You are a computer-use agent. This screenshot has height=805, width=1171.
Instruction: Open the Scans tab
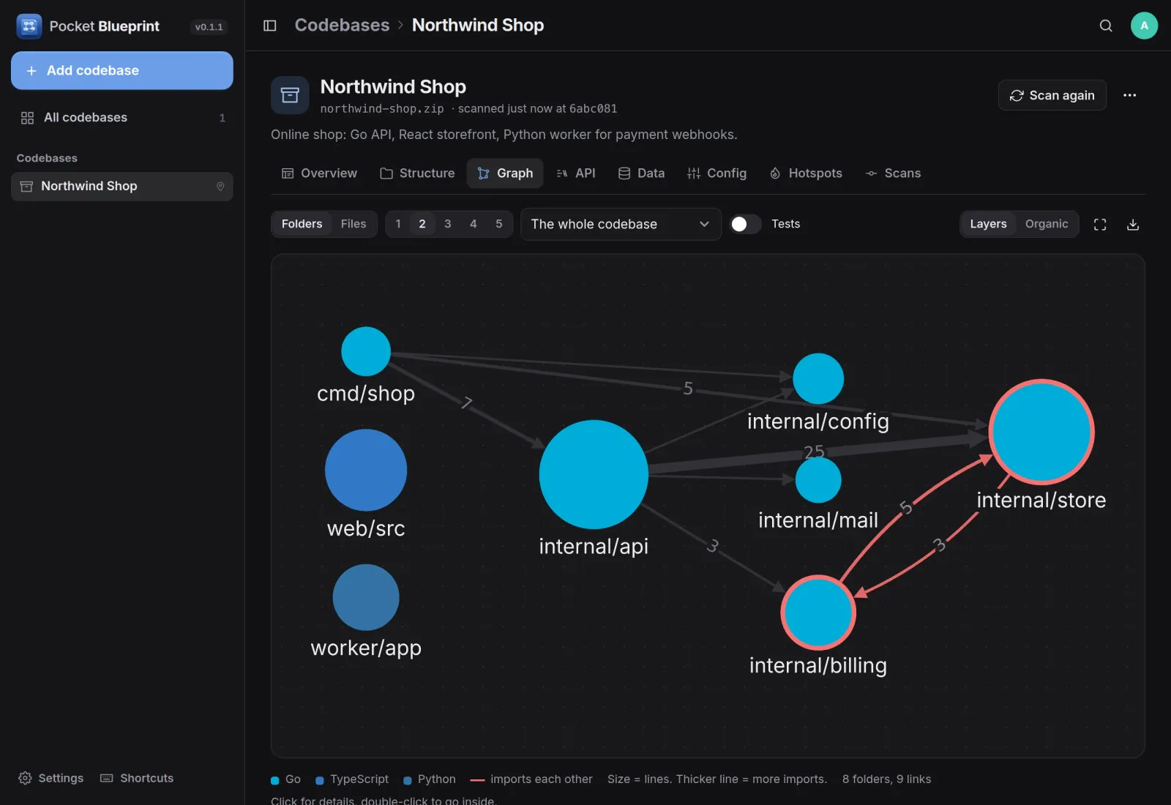(893, 173)
